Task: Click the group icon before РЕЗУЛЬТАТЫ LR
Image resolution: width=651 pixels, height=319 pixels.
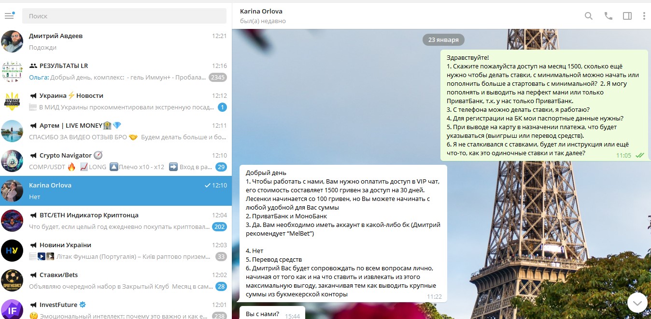Action: pos(33,66)
